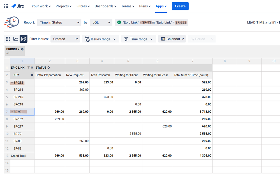Click the Jira logo

(x=18, y=6)
